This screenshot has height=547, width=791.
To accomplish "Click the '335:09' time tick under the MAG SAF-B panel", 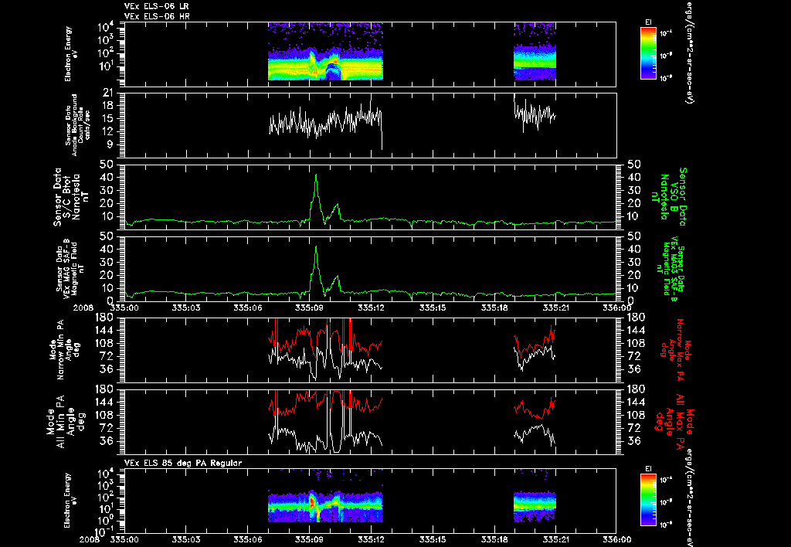I will coord(309,307).
